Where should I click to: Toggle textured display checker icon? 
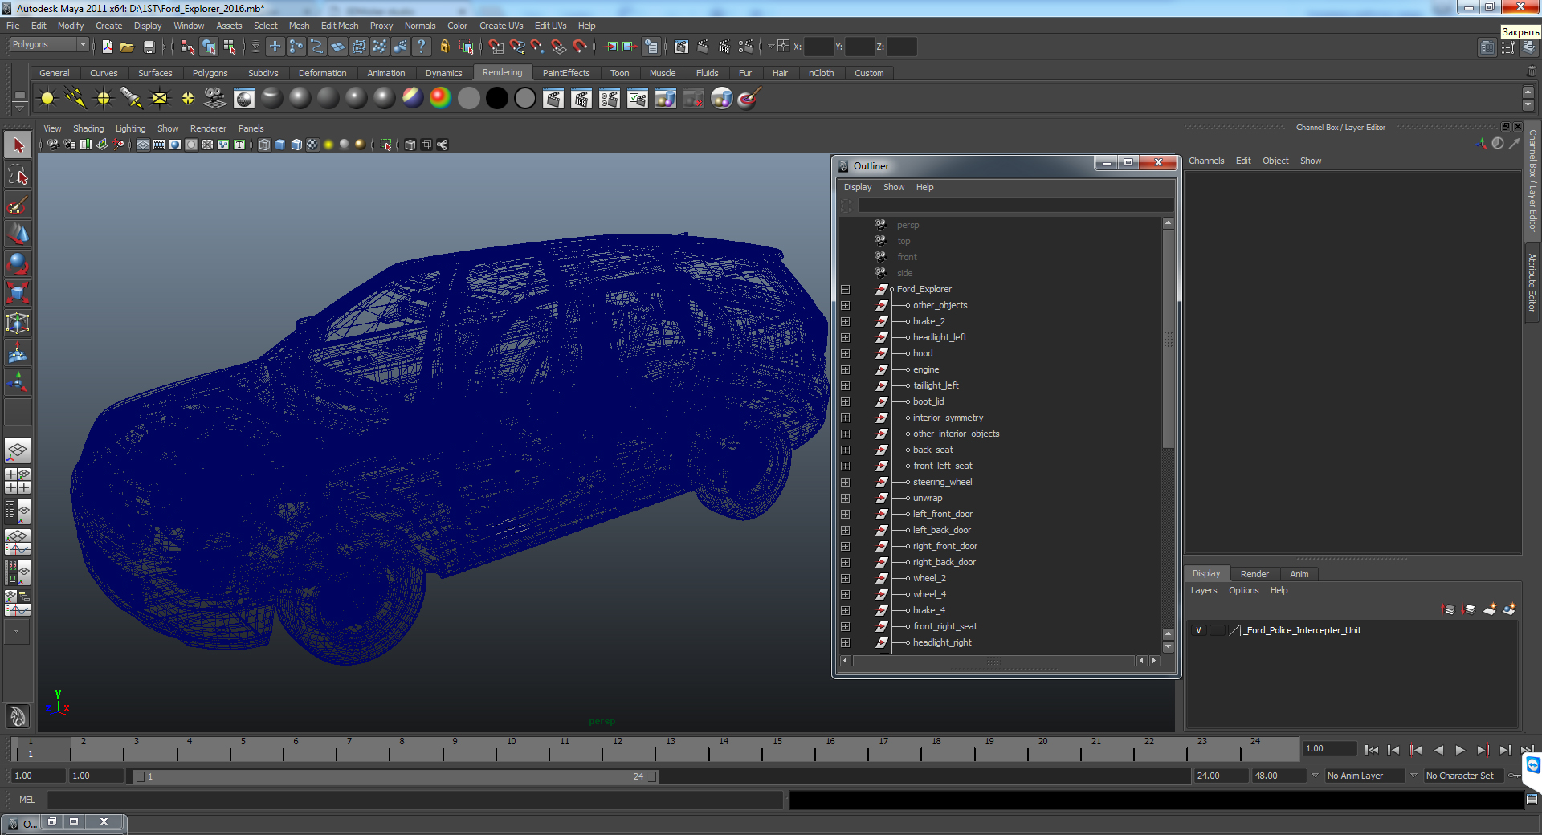click(x=312, y=145)
